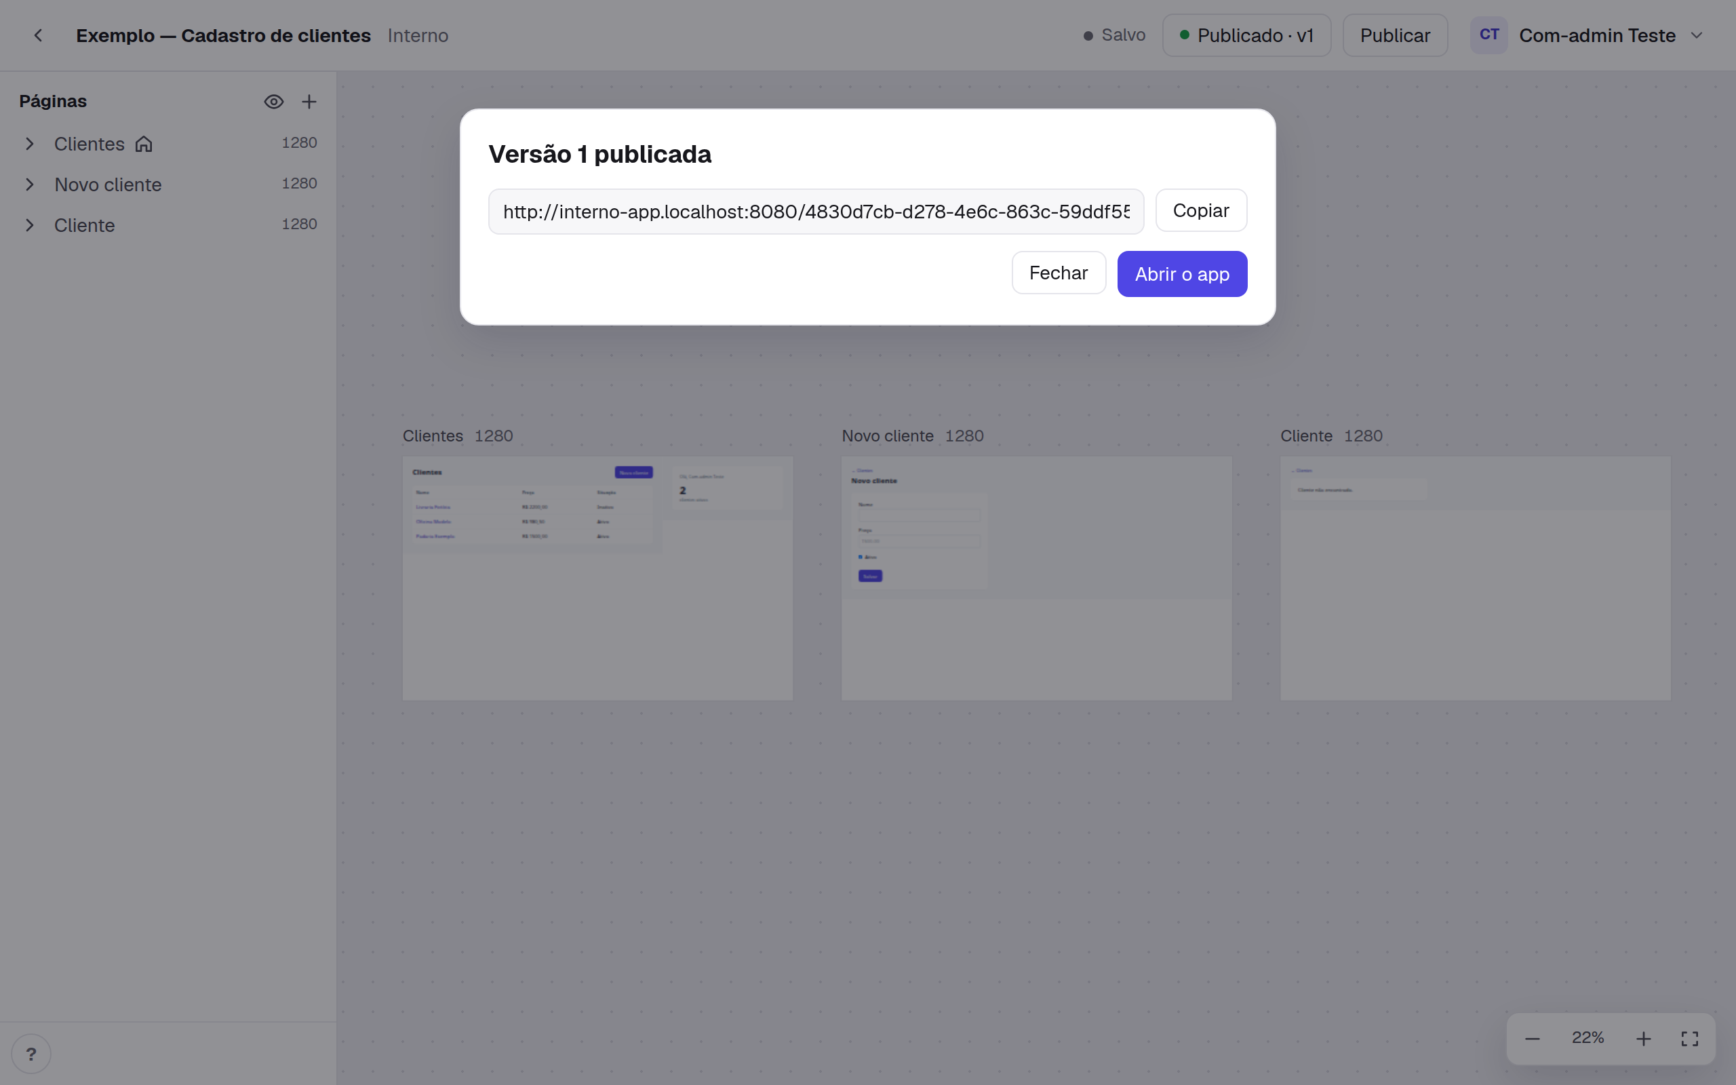Click the CT user avatar

pyautogui.click(x=1488, y=35)
